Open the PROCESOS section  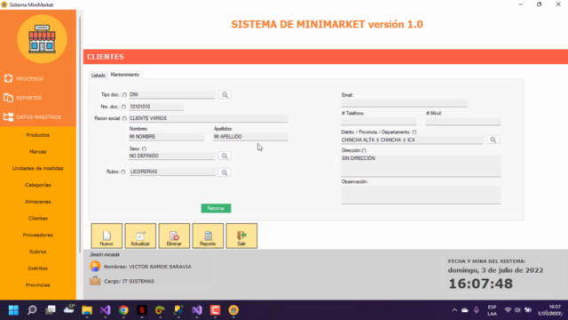click(24, 78)
